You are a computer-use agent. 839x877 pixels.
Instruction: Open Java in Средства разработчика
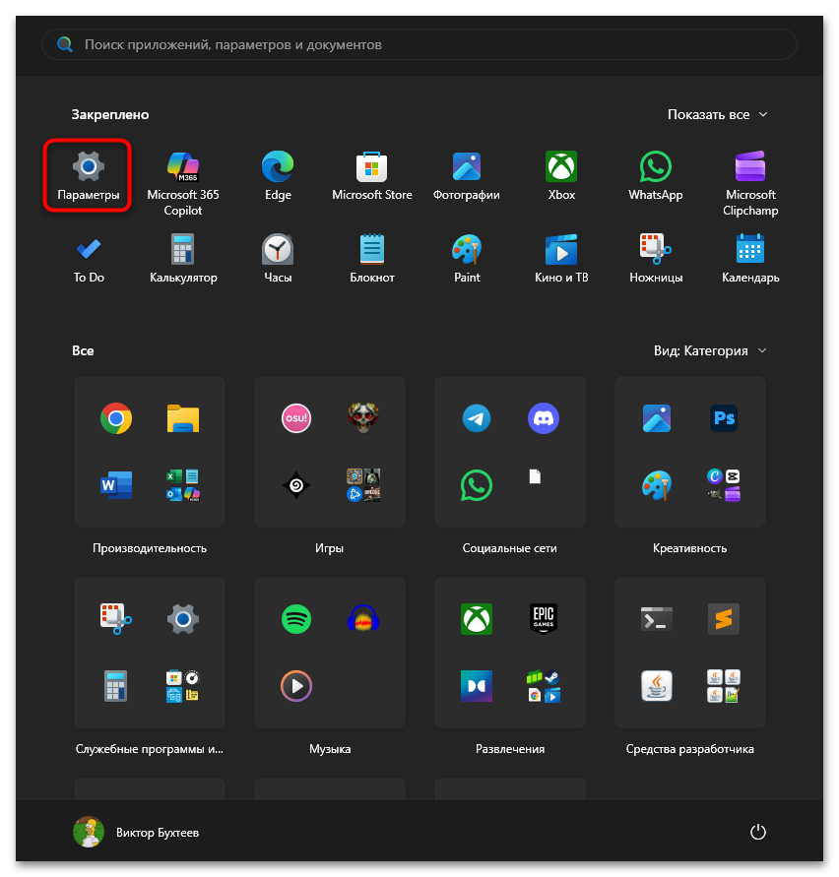pos(657,686)
